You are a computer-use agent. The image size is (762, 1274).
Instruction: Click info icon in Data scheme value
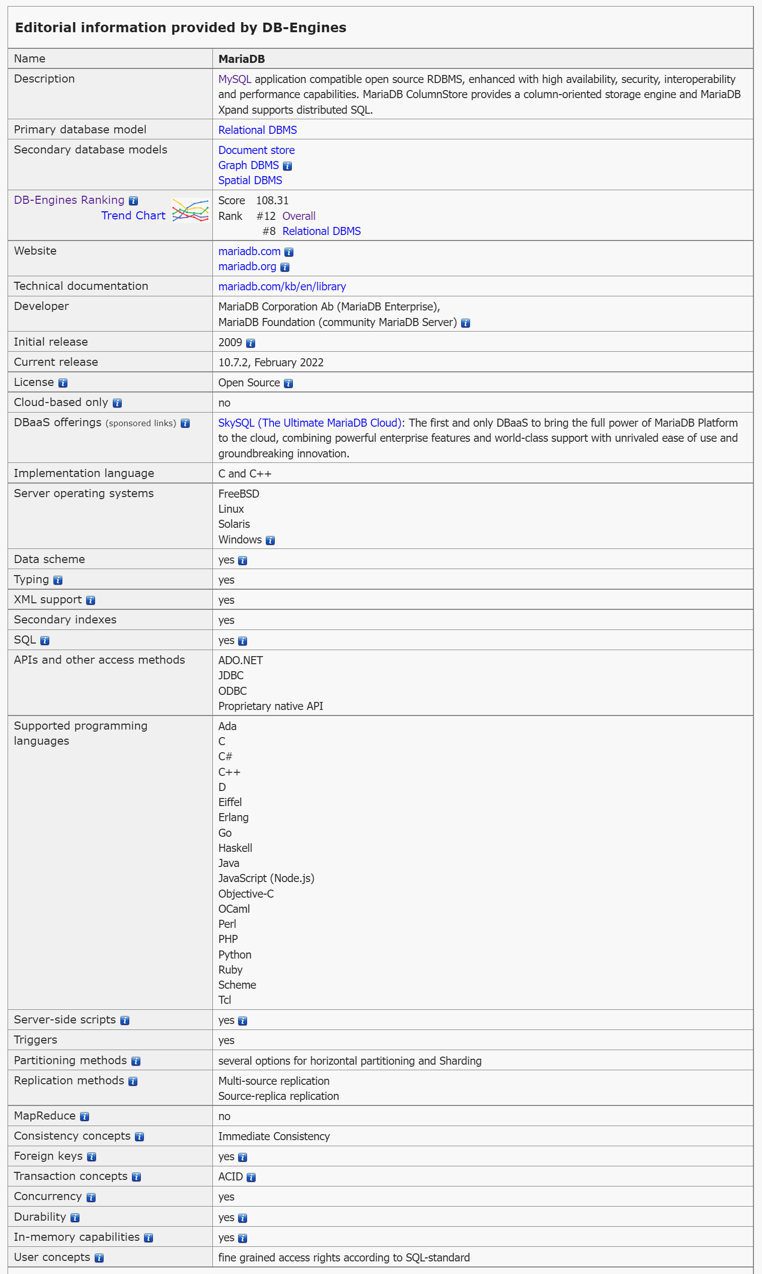coord(243,561)
